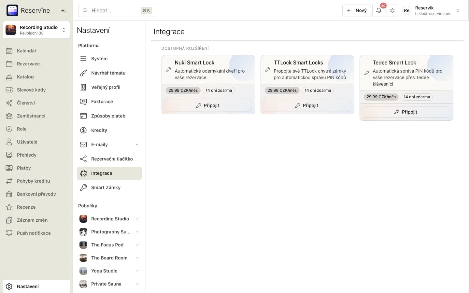Open Fakturace settings
This screenshot has height=293, width=469.
(109, 102)
